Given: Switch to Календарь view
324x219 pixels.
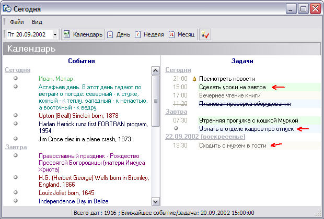Looking at the screenshot, I should point(83,34).
